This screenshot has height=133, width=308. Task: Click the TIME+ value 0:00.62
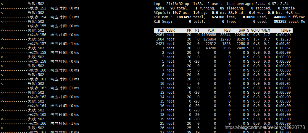click(283, 48)
